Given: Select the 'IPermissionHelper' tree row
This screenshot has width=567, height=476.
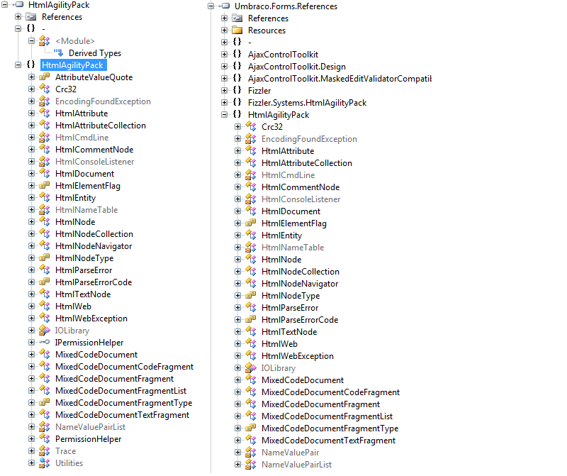Looking at the screenshot, I should (x=89, y=343).
